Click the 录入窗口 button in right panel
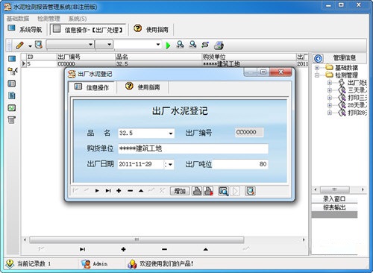 coord(334,199)
